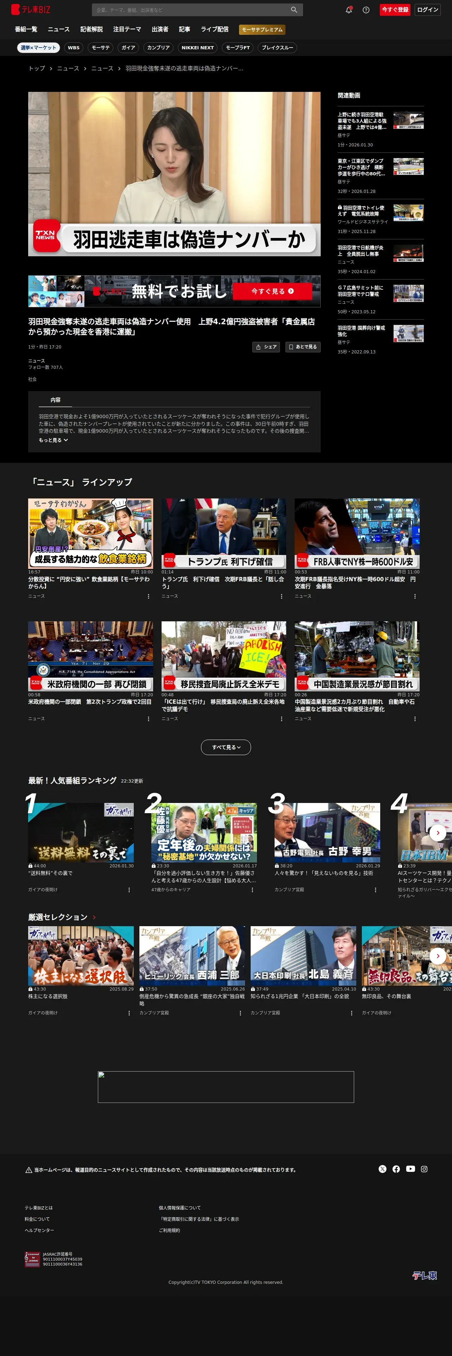Click the ログイン button
The image size is (452, 1356).
click(428, 10)
